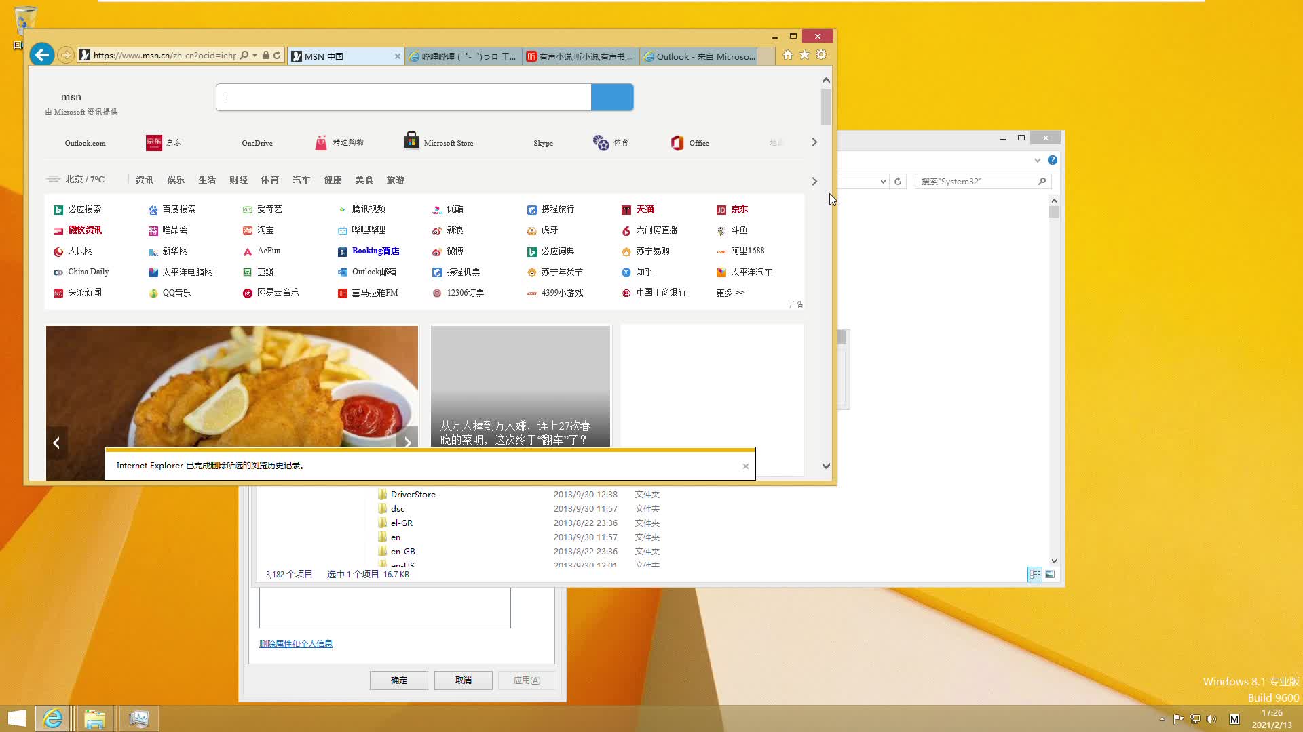Viewport: 1303px width, 732px height.
Task: Open the volume icon in system tray
Action: [x=1211, y=719]
